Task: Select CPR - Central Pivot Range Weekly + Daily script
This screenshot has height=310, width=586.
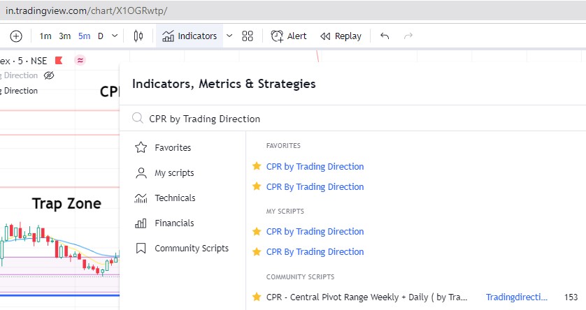Action: pos(366,297)
